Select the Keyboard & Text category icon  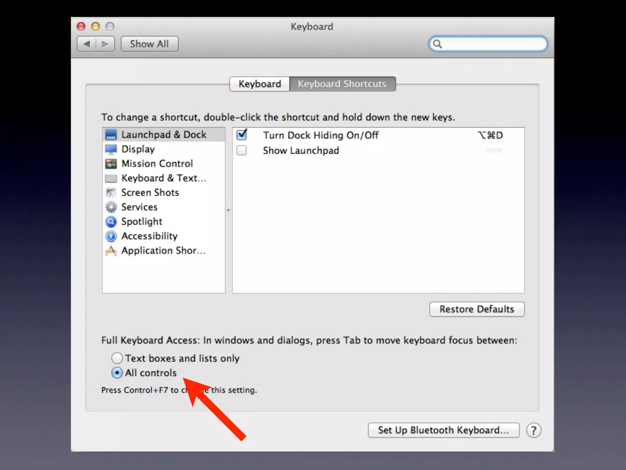pyautogui.click(x=111, y=178)
